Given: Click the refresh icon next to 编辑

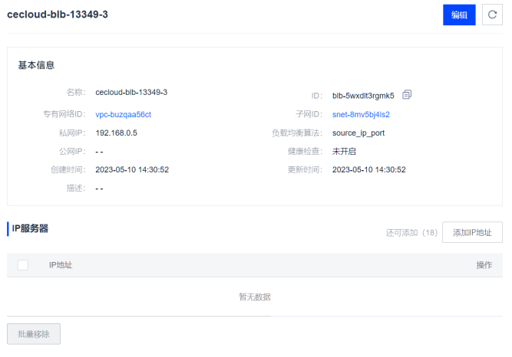Looking at the screenshot, I should coord(492,15).
